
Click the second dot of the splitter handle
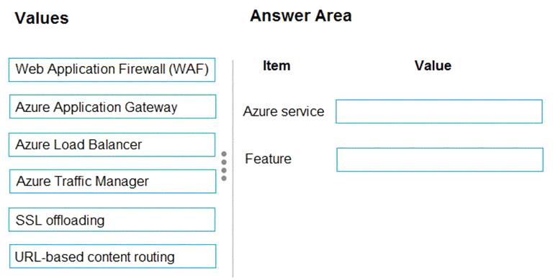(x=224, y=162)
